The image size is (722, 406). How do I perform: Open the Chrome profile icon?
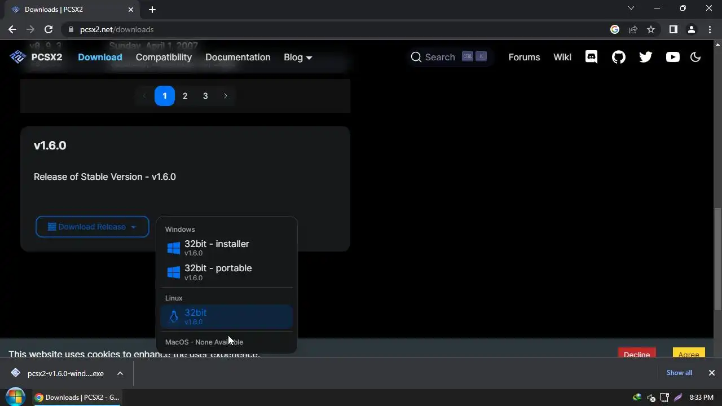691,29
